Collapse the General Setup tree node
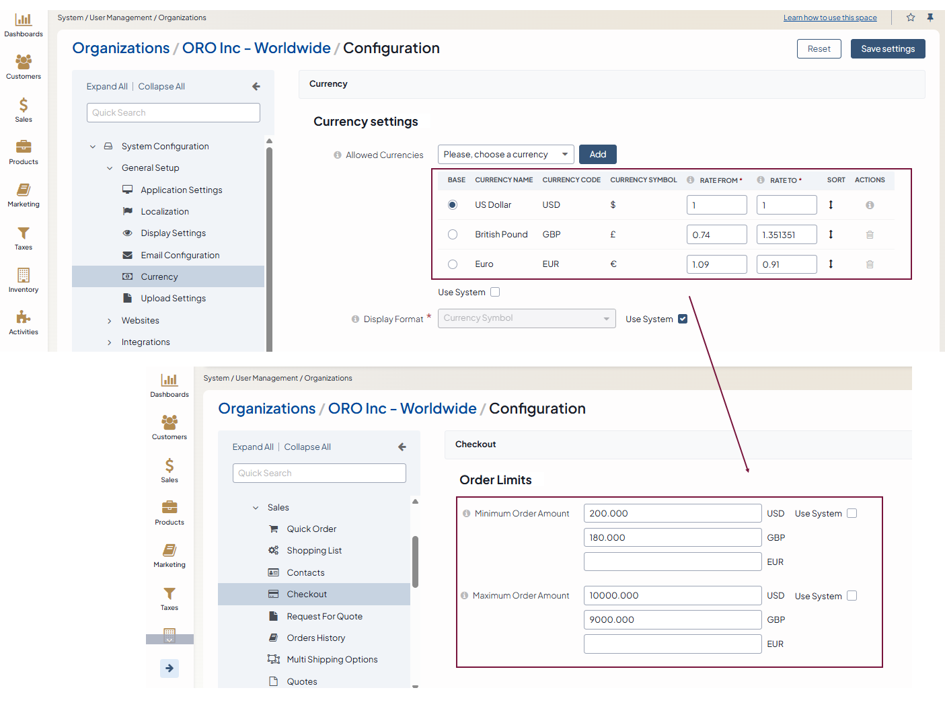 (x=110, y=168)
